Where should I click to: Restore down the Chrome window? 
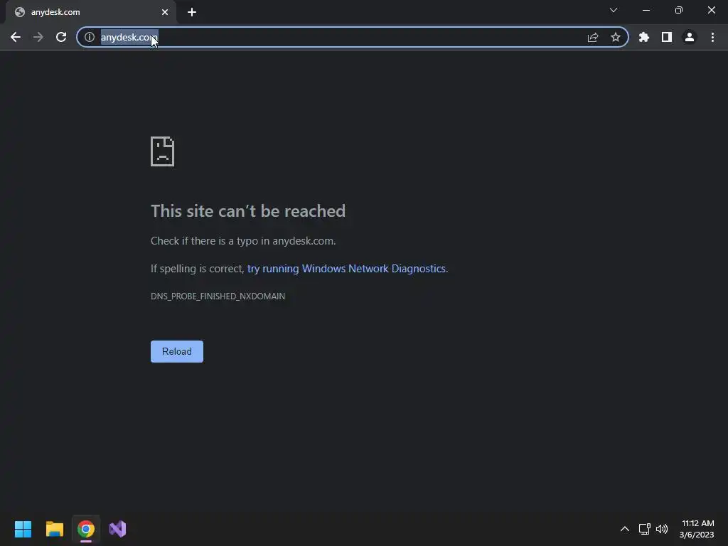tap(679, 10)
